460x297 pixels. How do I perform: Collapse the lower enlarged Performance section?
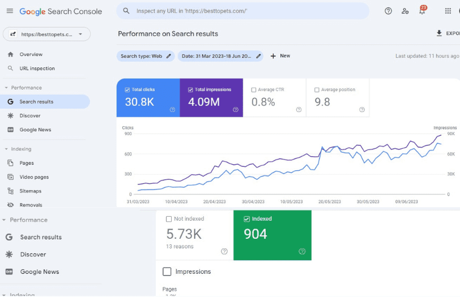(x=4, y=219)
